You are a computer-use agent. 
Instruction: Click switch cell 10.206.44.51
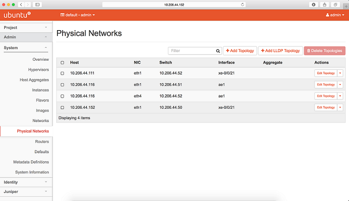coord(171,84)
